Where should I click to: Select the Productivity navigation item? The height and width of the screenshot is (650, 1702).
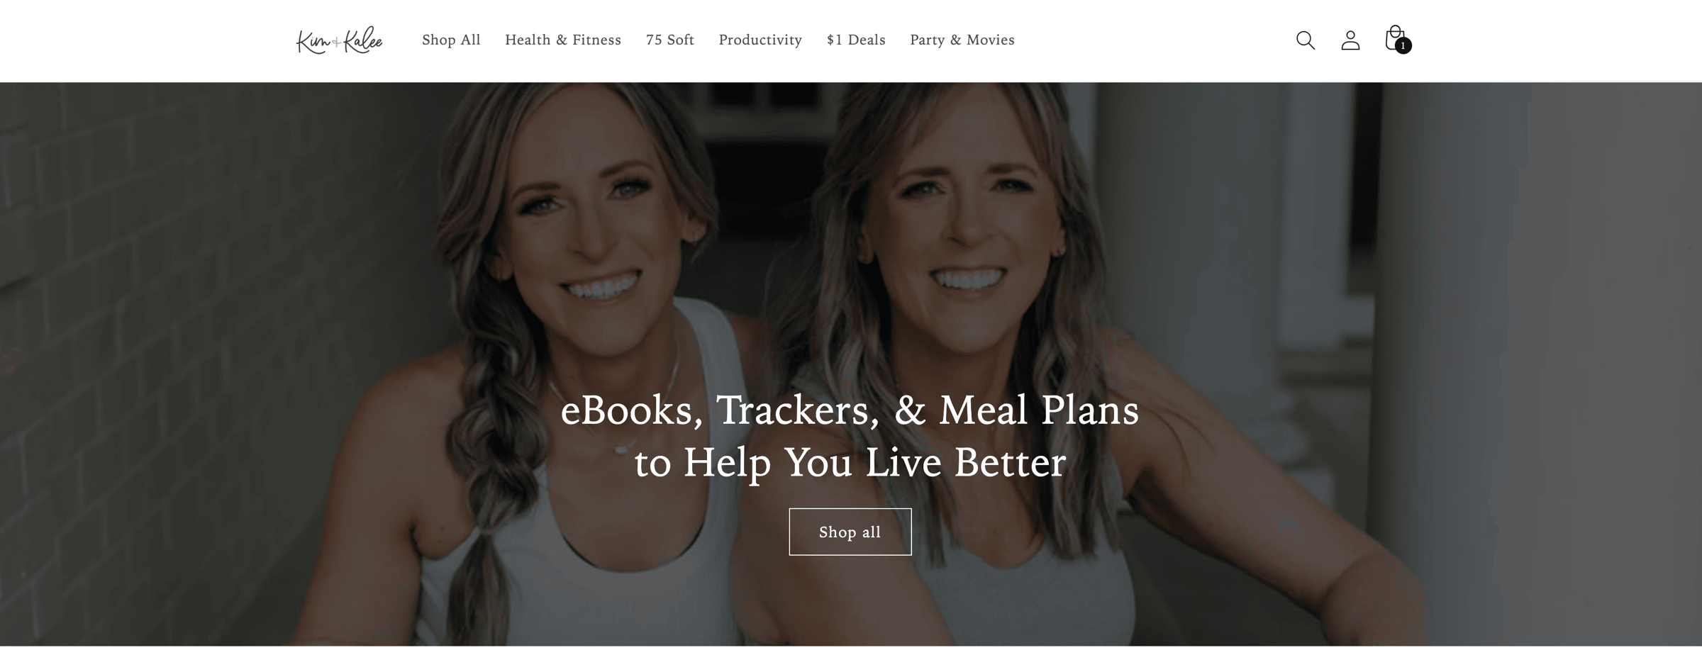(760, 40)
